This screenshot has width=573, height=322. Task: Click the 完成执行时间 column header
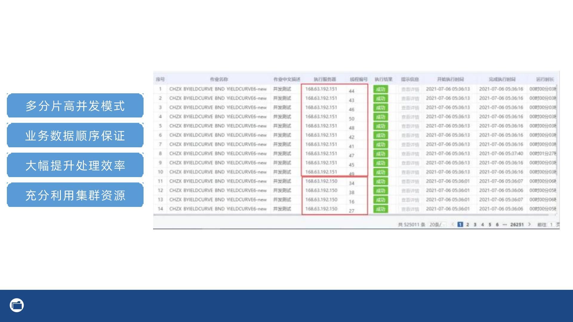502,79
